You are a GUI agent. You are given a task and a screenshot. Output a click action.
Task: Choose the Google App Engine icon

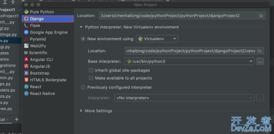coord(26,32)
